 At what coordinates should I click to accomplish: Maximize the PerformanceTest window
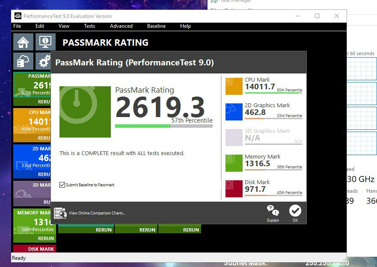click(x=317, y=16)
